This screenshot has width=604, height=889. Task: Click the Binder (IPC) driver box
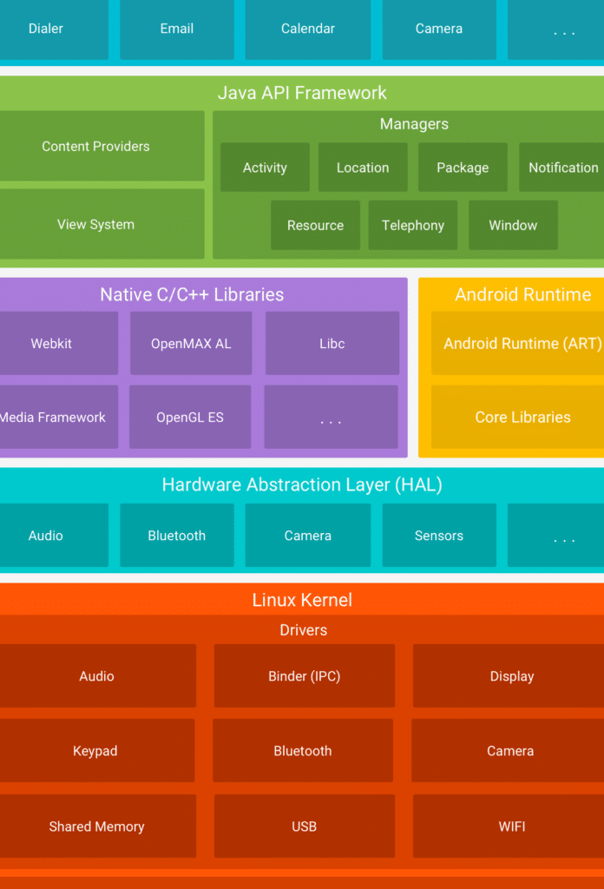coord(305,676)
